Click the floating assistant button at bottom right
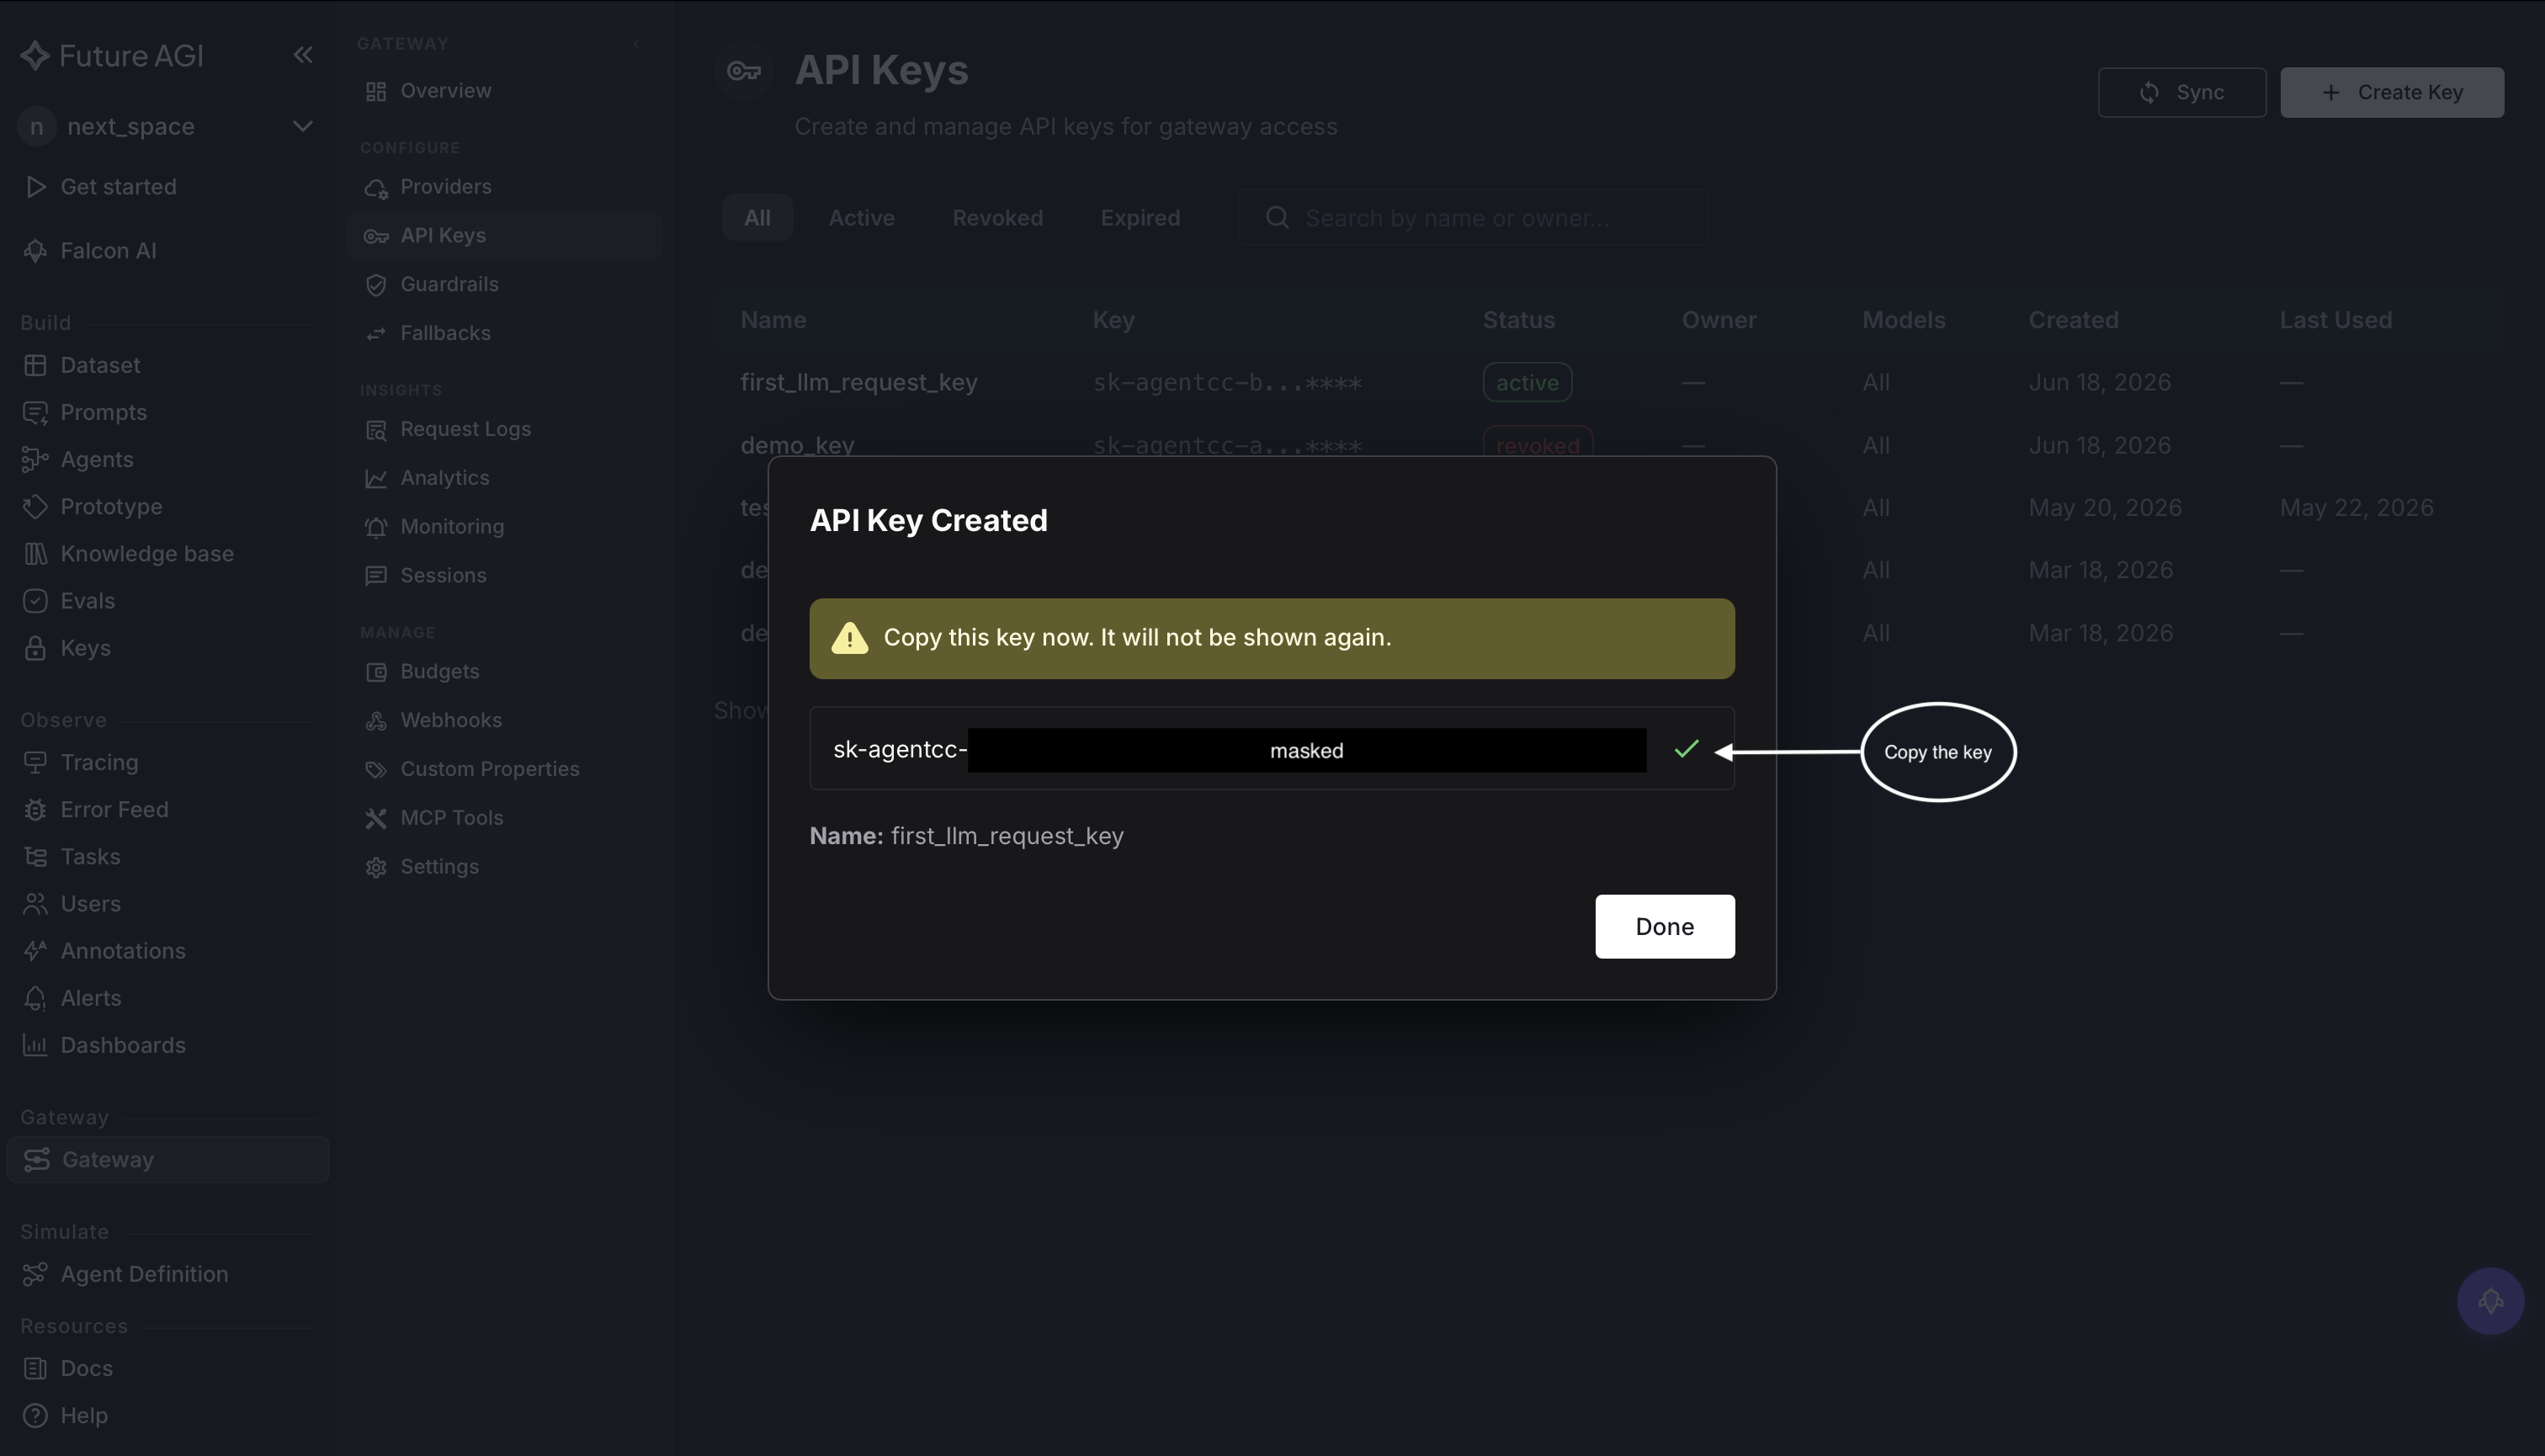 coord(2490,1301)
